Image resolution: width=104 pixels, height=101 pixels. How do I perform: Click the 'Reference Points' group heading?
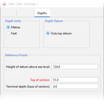(16, 55)
